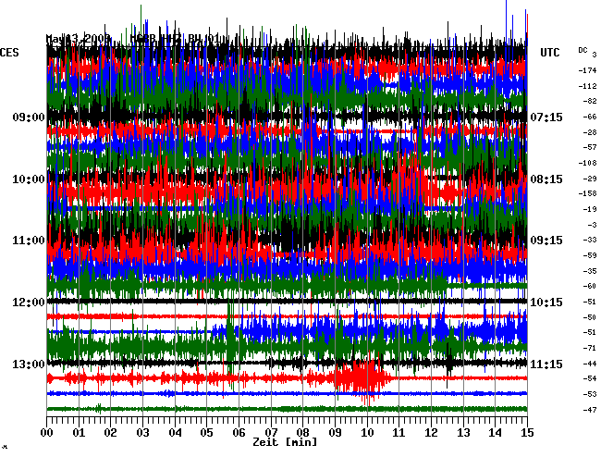Click the DC value -33
The width and height of the screenshot is (601, 457).
[x=590, y=240]
